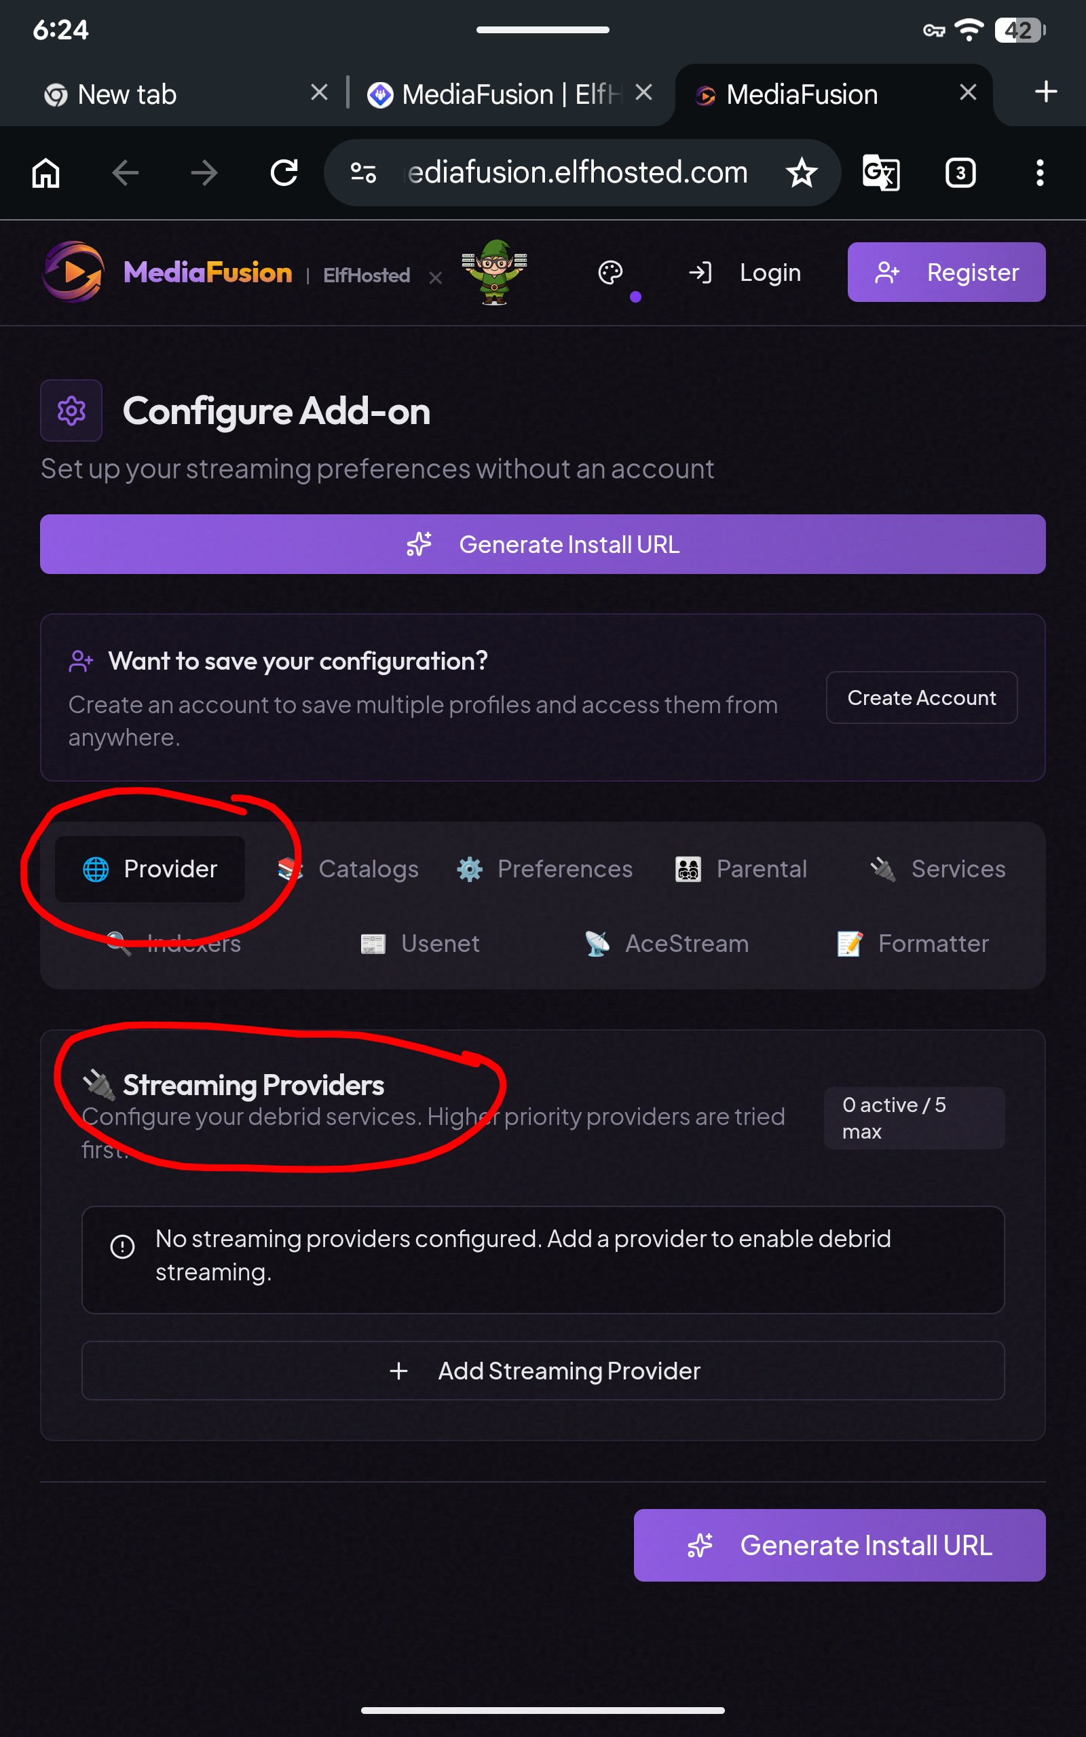Switch to the Preferences tab
Image resolution: width=1086 pixels, height=1737 pixels.
coord(544,868)
